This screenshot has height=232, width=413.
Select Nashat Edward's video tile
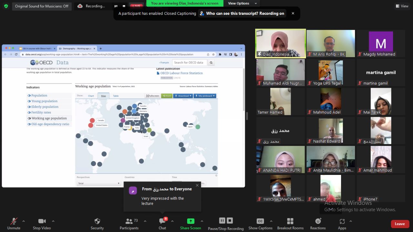pyautogui.click(x=331, y=131)
